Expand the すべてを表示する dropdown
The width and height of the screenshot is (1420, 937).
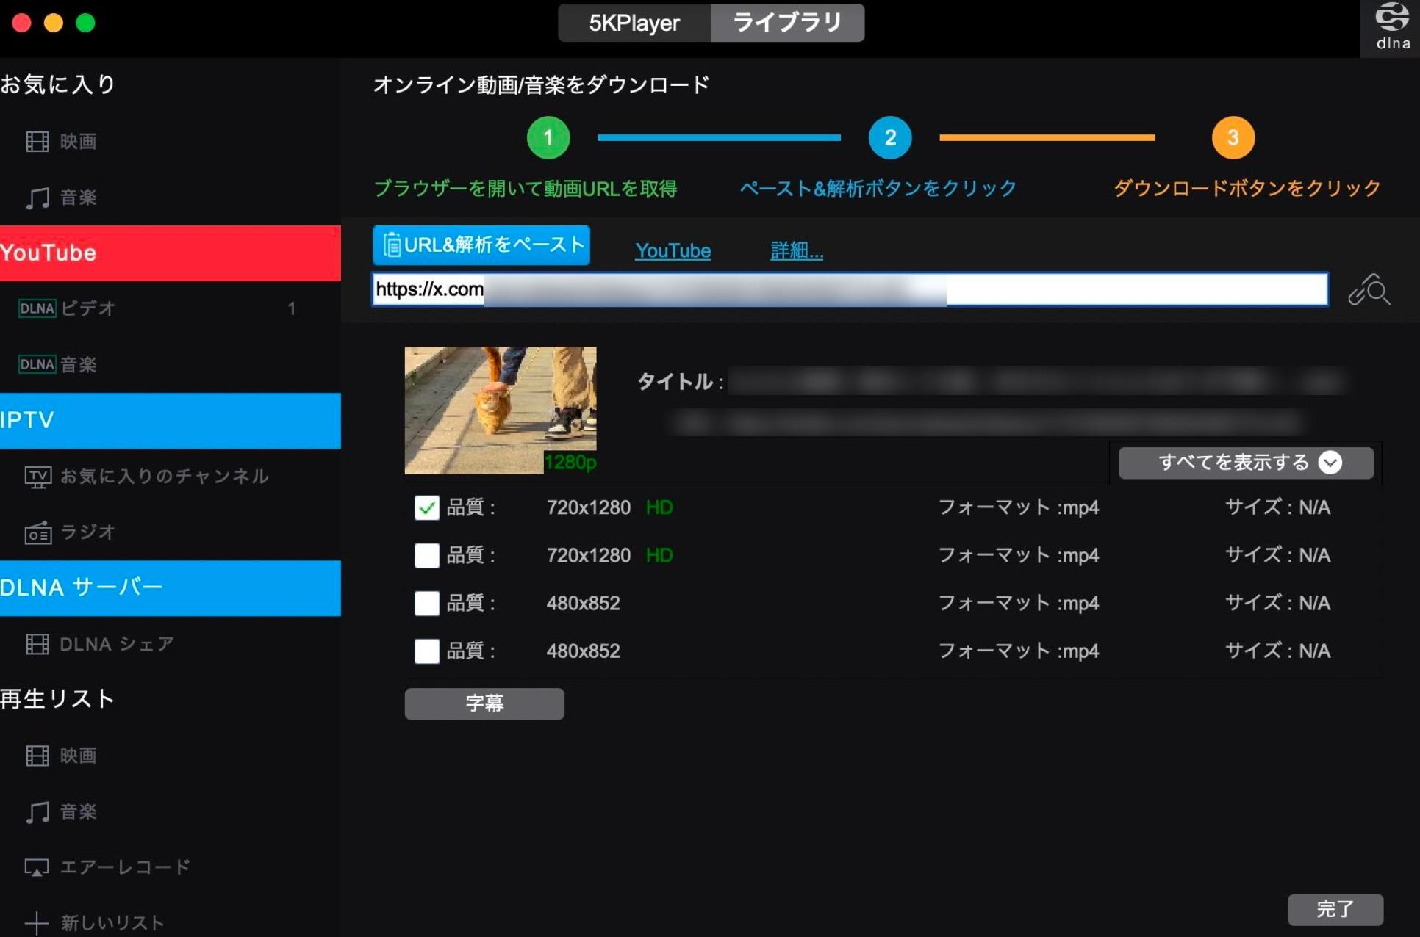pos(1246,463)
